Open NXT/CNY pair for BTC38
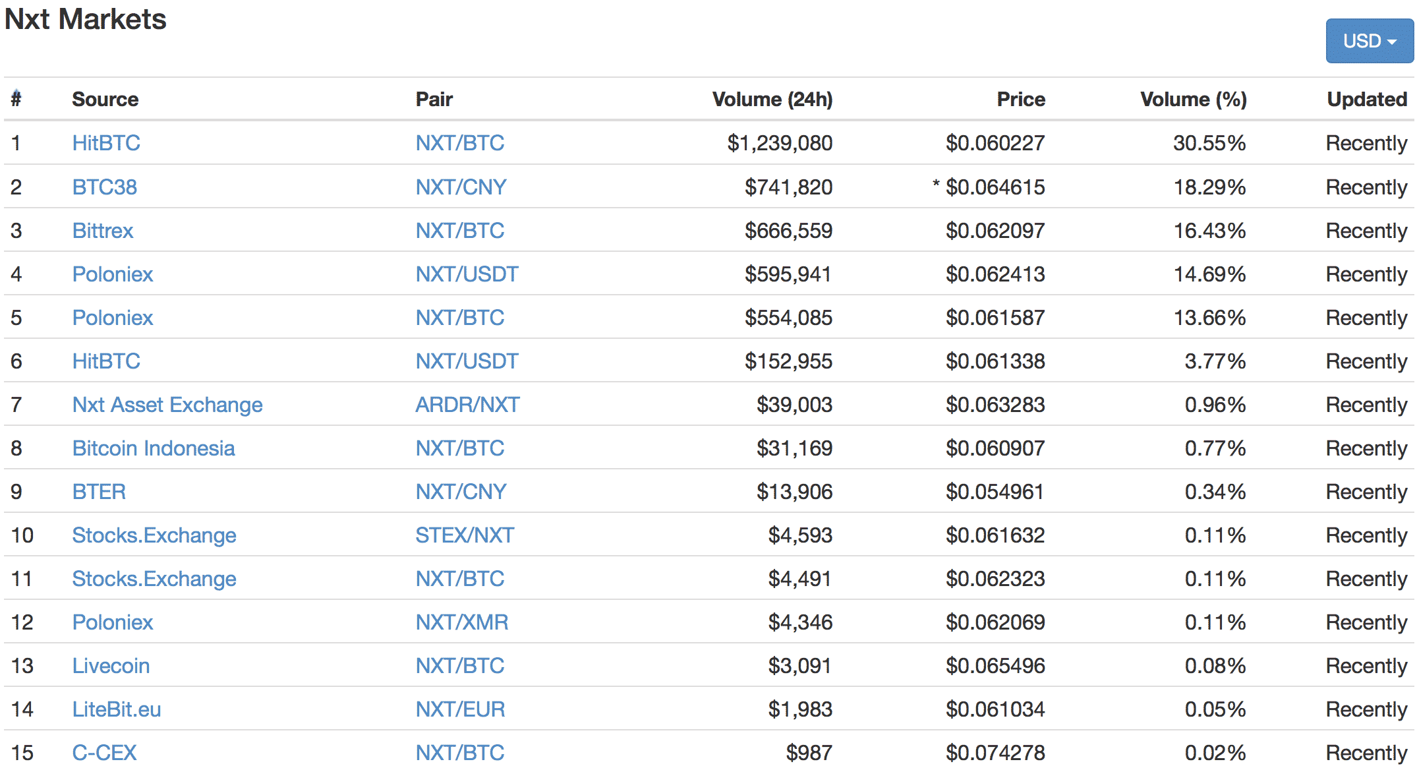 click(x=461, y=187)
